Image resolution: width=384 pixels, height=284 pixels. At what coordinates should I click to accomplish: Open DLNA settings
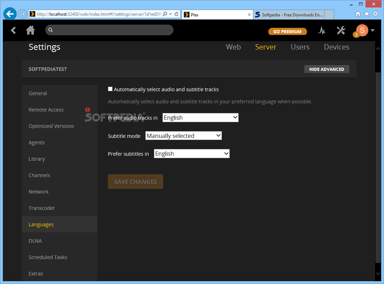[59, 241]
